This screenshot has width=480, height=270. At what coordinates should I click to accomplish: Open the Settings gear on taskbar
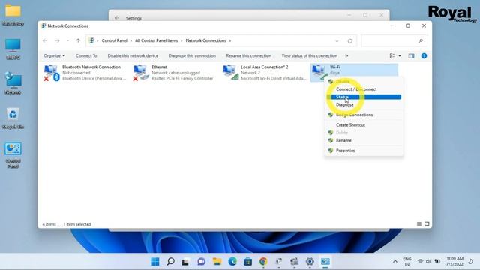pos(310,262)
